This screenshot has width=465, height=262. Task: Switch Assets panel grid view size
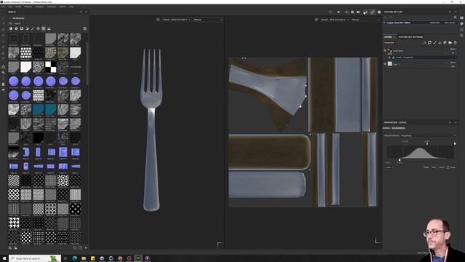[85, 28]
